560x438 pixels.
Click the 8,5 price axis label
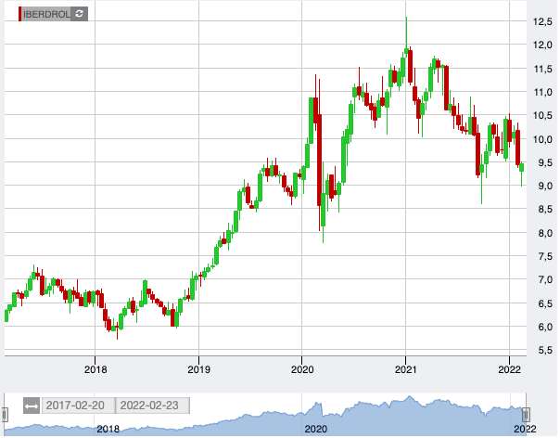click(545, 209)
